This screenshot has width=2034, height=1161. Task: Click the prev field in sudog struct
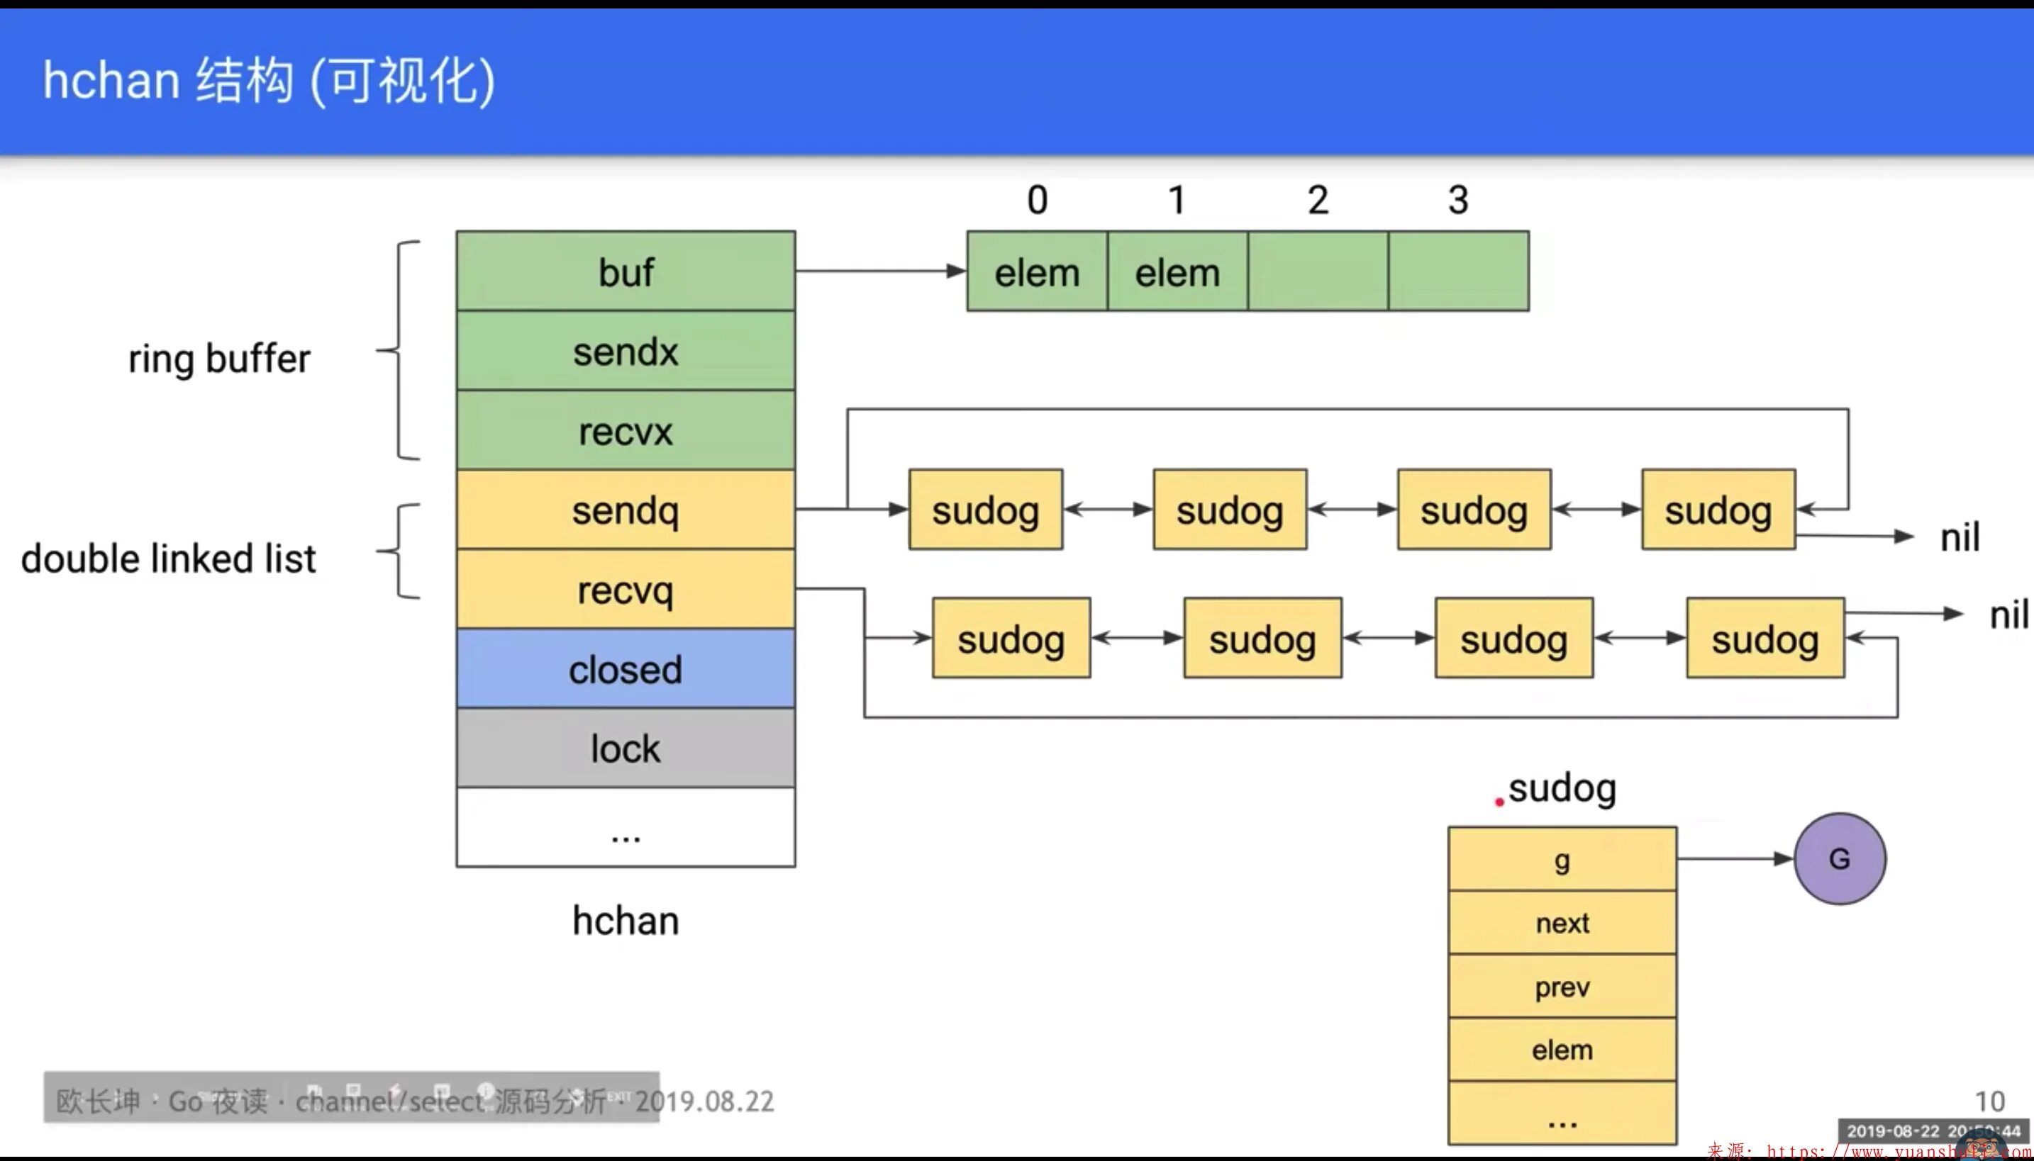click(1562, 987)
